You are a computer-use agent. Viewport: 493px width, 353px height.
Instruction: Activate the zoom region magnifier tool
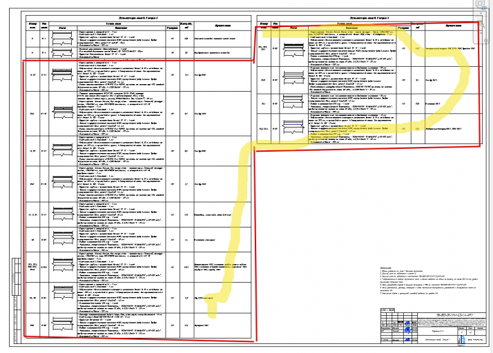pos(481,24)
